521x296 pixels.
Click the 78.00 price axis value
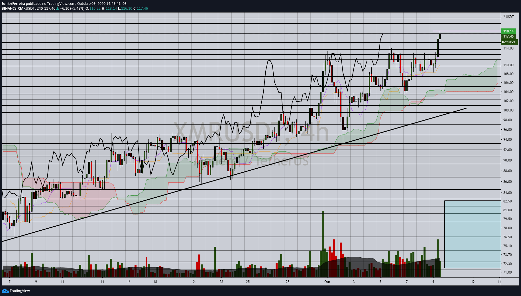(x=508, y=228)
